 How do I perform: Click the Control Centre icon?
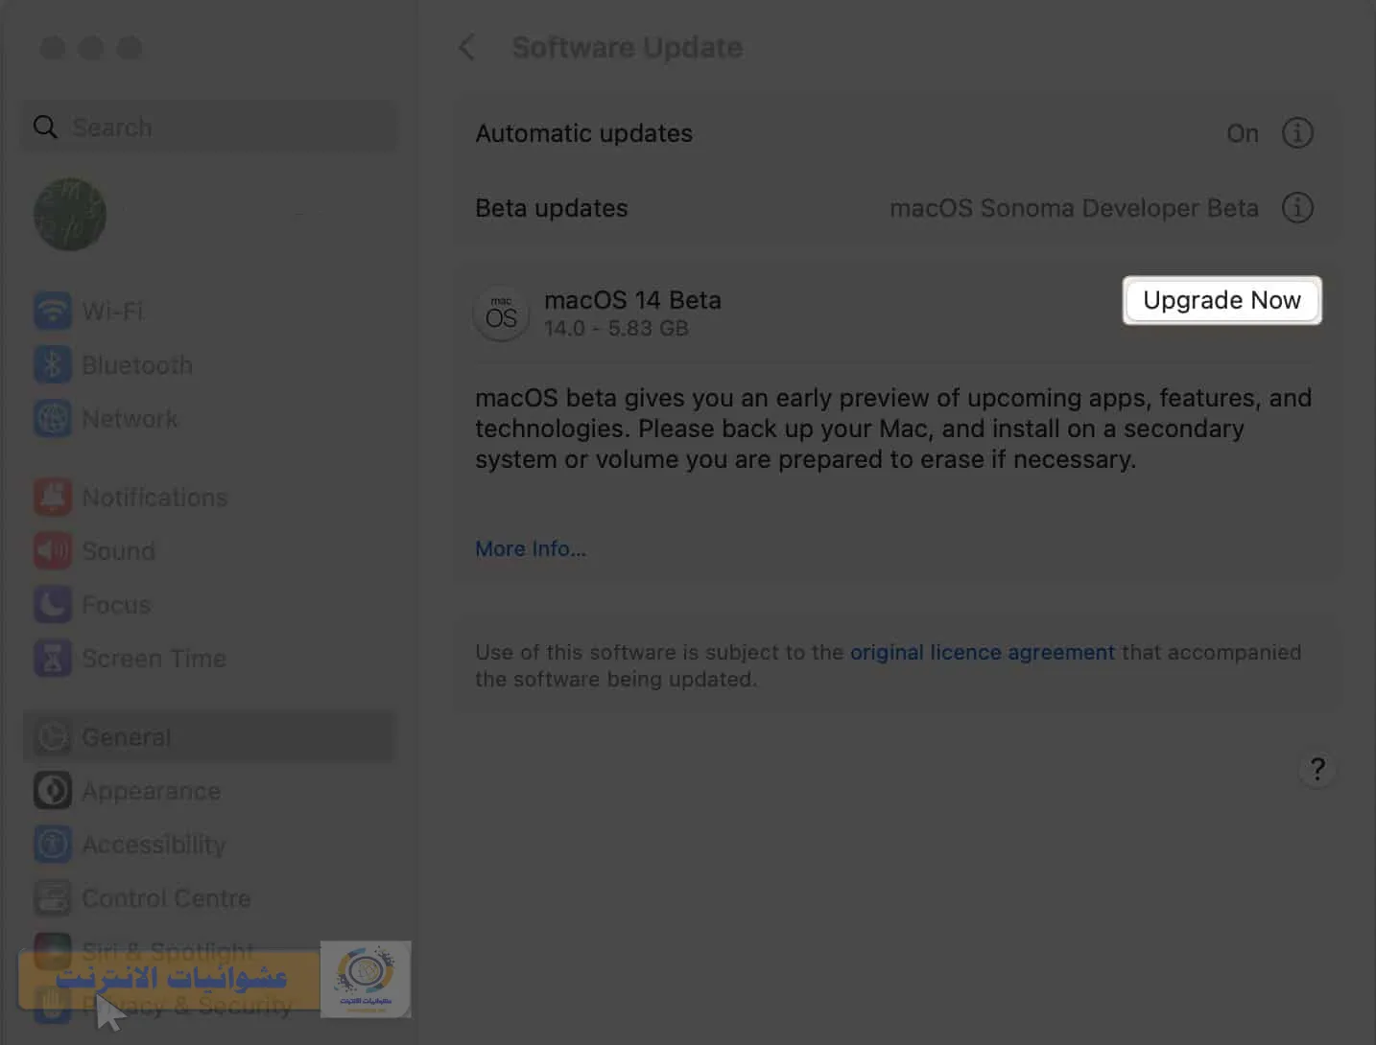coord(53,897)
